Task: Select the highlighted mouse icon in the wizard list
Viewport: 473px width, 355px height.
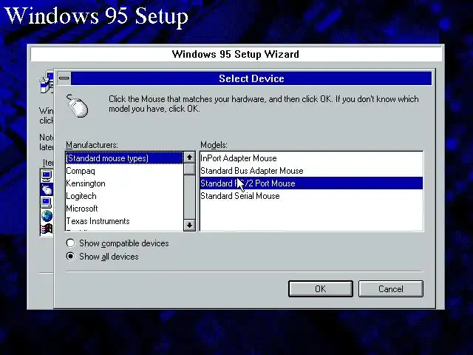Action: [x=47, y=189]
